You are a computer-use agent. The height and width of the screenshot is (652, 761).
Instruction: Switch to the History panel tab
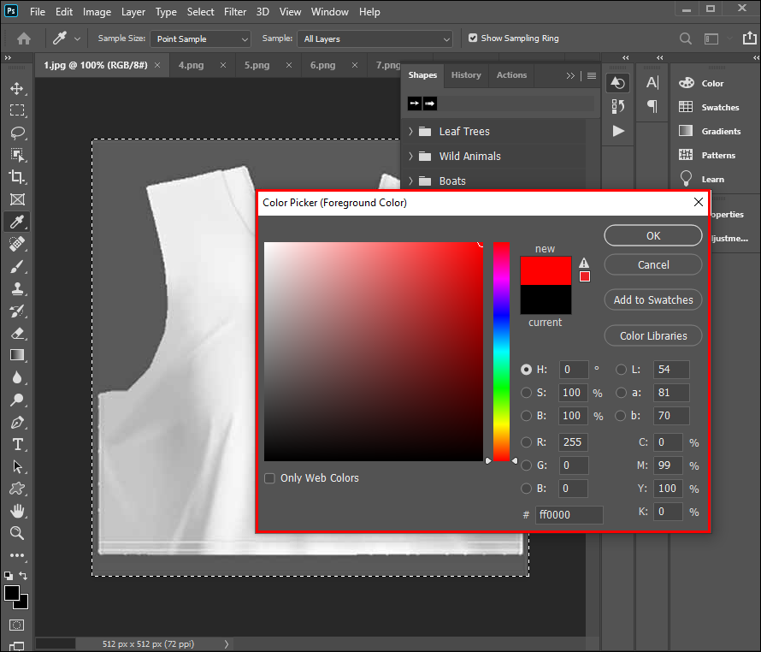(x=466, y=75)
